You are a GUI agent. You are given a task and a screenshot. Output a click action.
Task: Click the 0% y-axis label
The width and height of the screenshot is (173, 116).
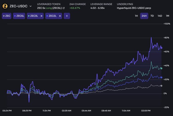[x=165, y=93]
